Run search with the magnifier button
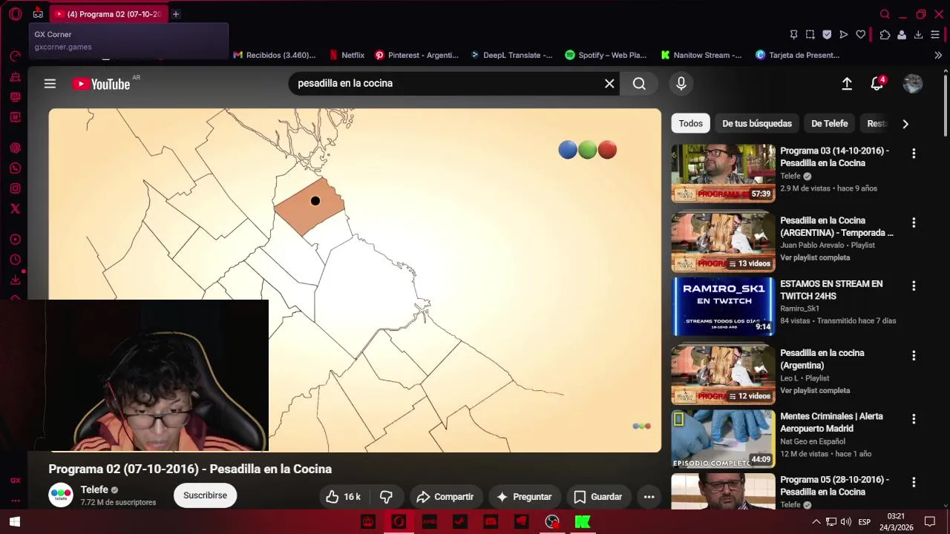This screenshot has width=950, height=534. click(639, 84)
